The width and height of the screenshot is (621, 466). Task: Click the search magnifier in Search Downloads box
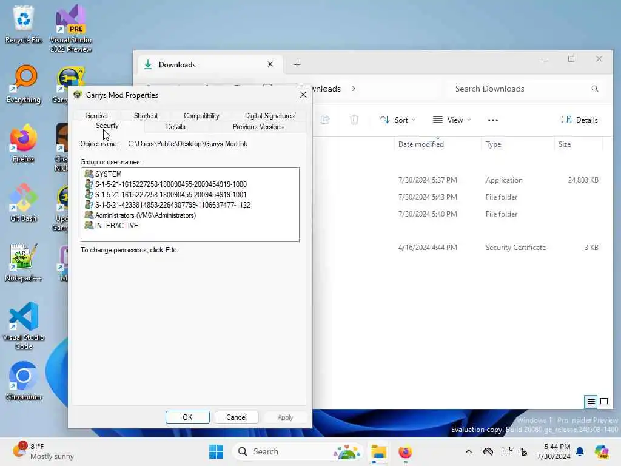coord(595,89)
